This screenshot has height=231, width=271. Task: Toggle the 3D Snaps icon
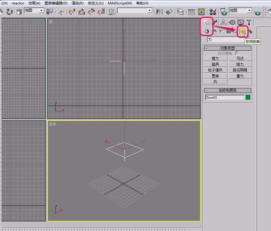click(72, 12)
